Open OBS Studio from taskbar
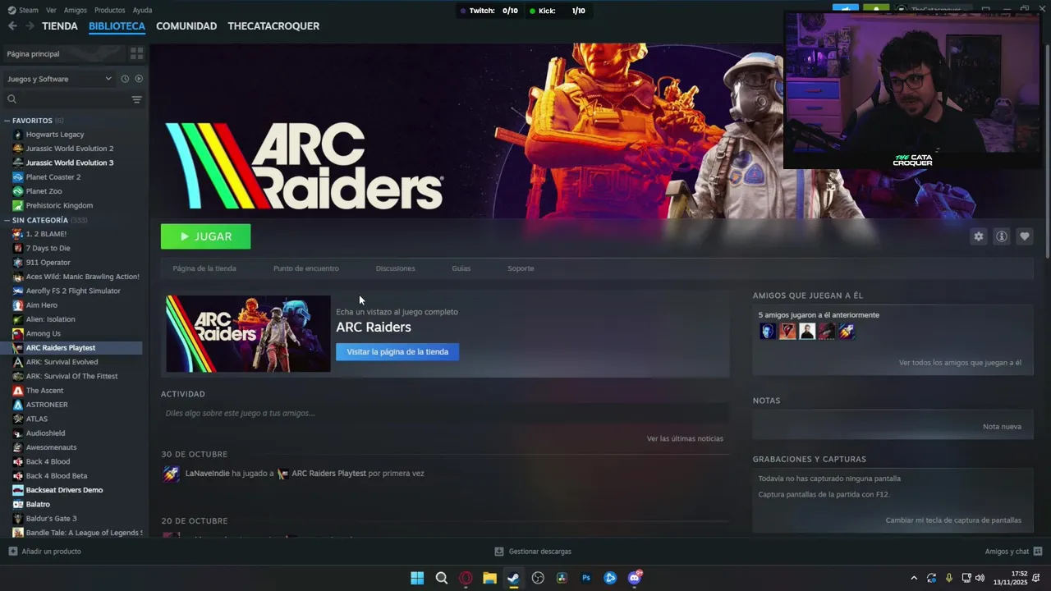This screenshot has width=1051, height=591. (538, 578)
